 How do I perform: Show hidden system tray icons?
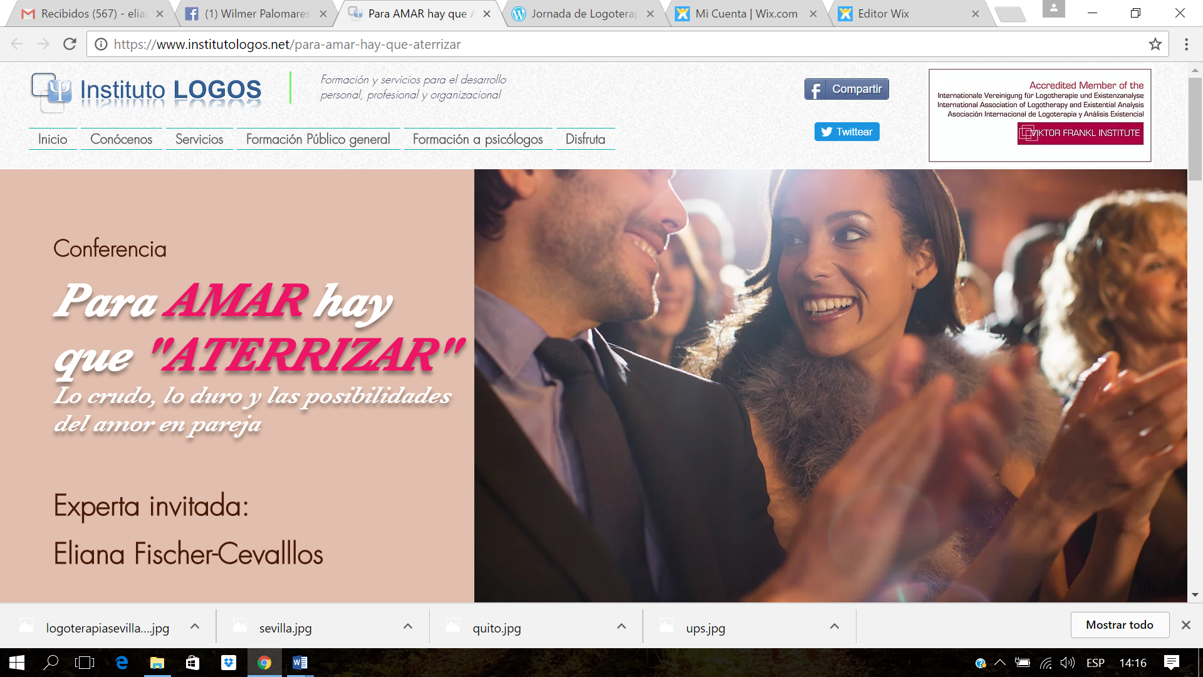(x=1001, y=663)
